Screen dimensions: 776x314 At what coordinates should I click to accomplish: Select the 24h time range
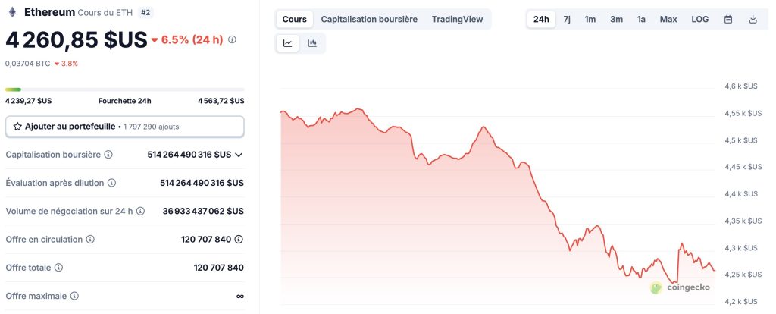pyautogui.click(x=541, y=19)
